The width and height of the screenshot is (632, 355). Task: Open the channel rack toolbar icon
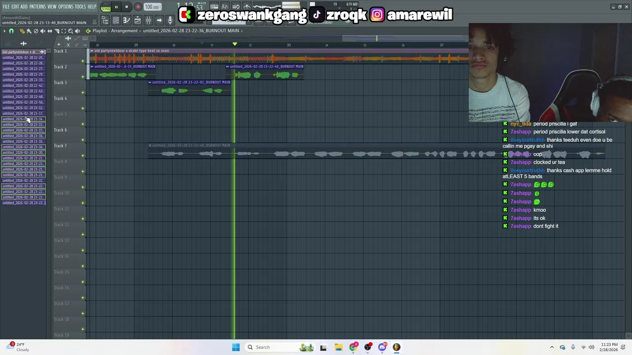pyautogui.click(x=116, y=20)
